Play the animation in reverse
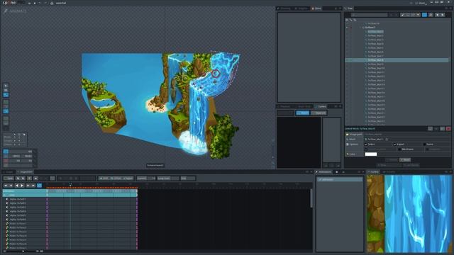454x255 pixels. coord(17,186)
